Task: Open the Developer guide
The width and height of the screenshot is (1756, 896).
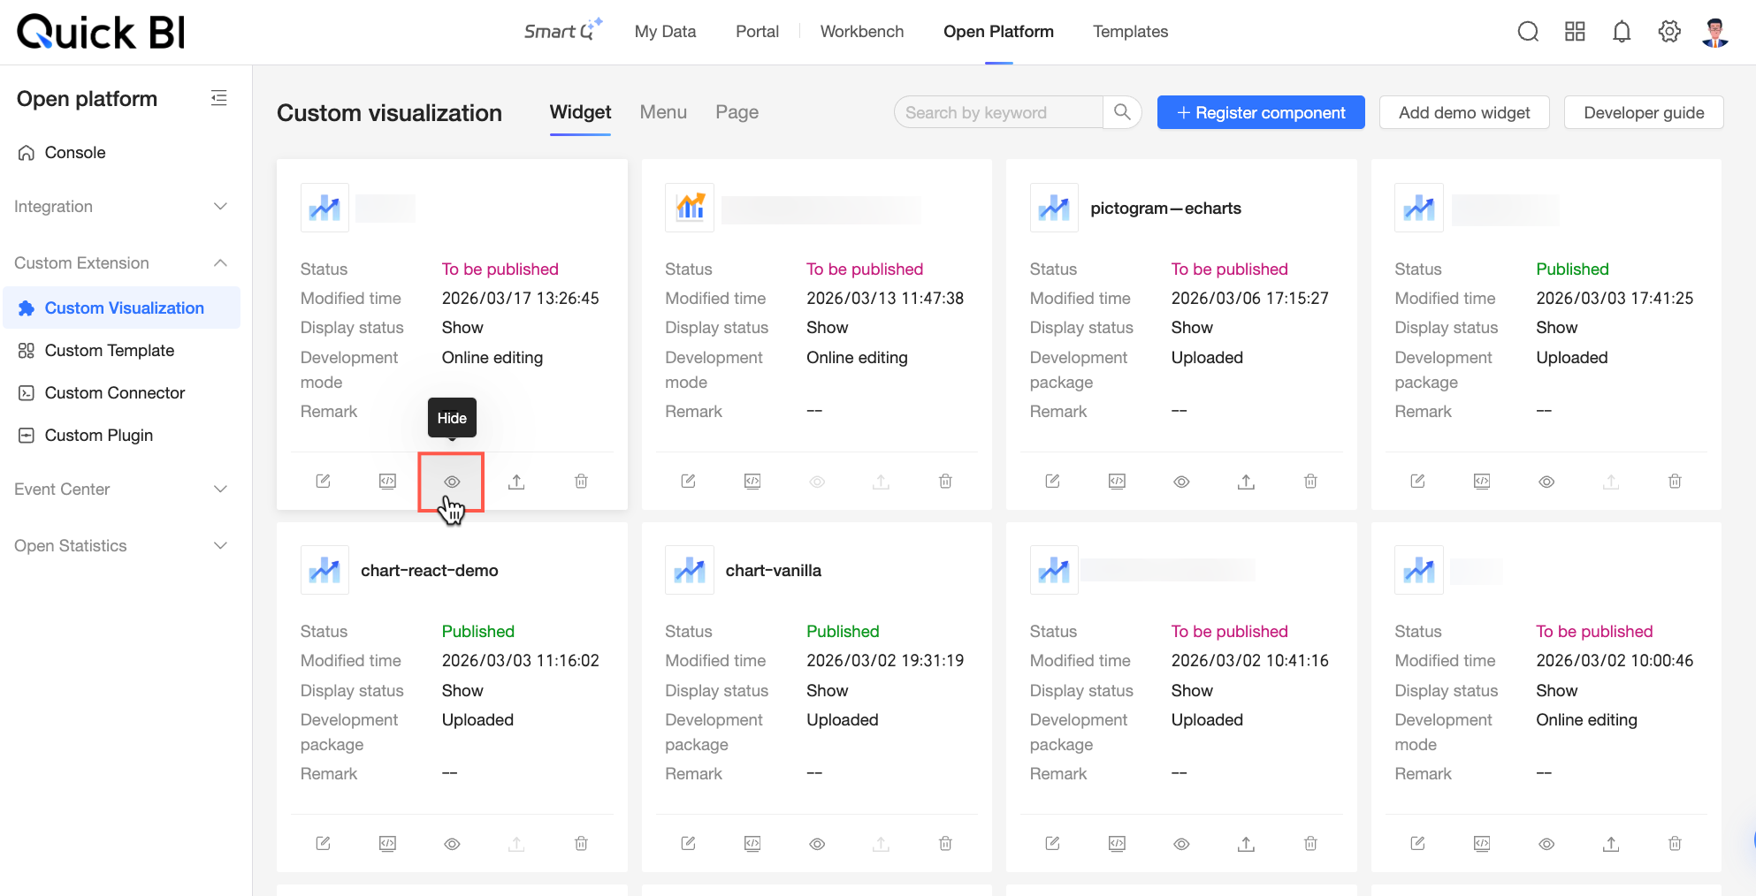Action: (1644, 112)
